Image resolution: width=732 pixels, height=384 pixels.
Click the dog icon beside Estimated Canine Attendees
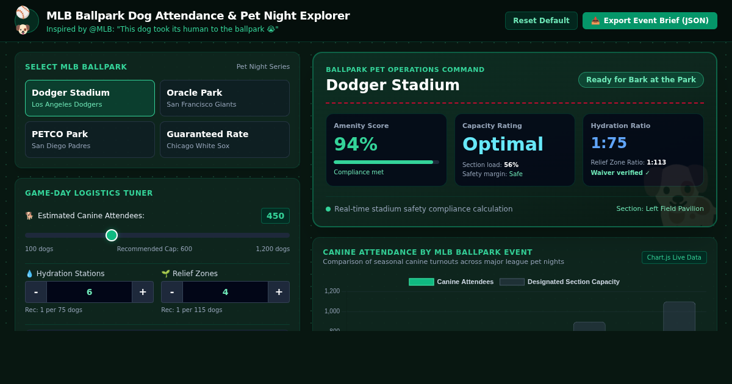coord(29,216)
